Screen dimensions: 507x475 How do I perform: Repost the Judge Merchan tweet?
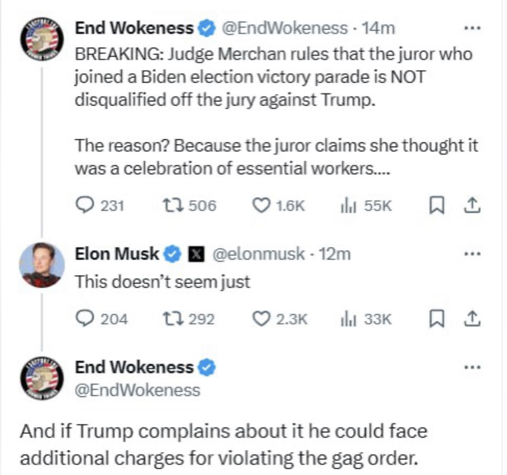(169, 205)
